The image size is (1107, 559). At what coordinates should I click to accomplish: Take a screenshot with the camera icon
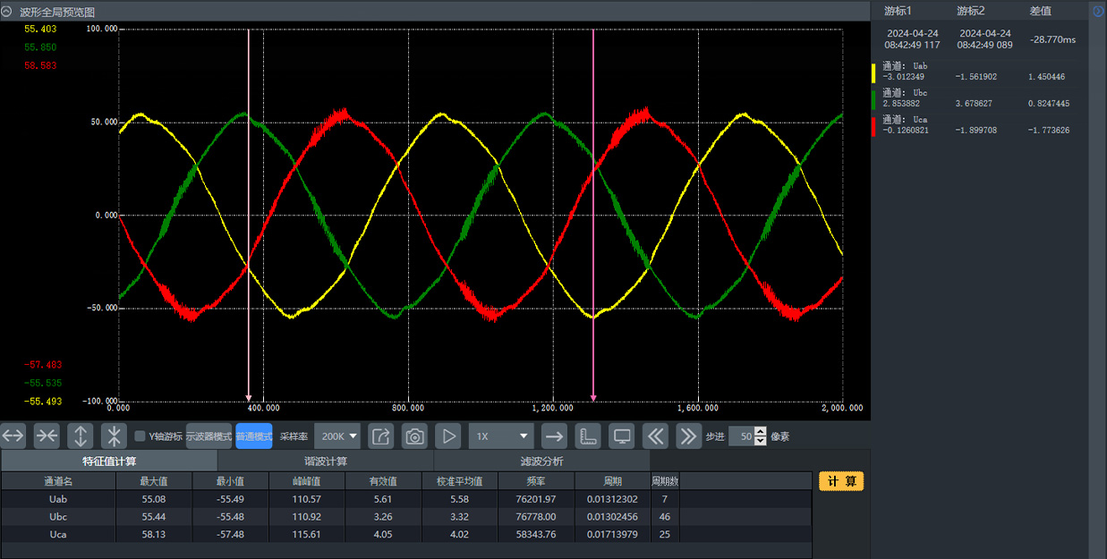coord(414,436)
